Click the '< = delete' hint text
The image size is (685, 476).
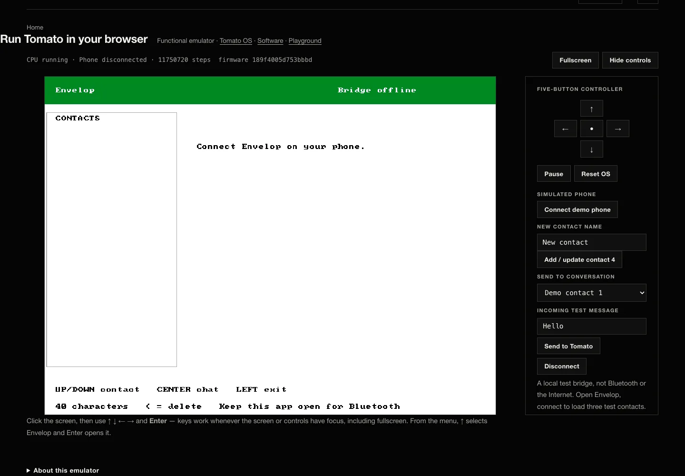point(174,407)
